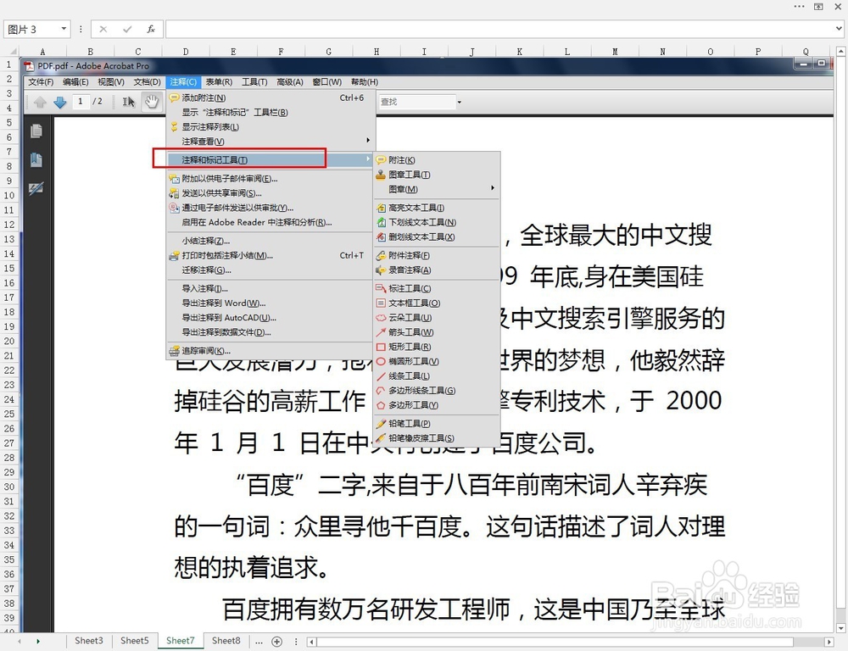
Task: Open the Name Box dropdown showing 图片 3
Action: click(x=64, y=29)
